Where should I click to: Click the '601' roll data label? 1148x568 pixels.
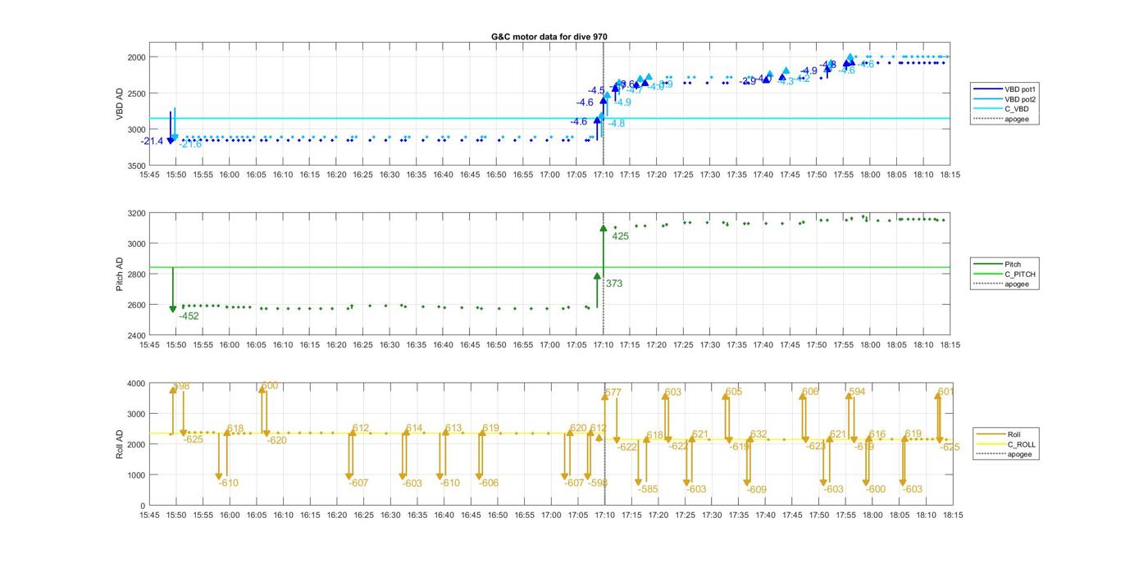pyautogui.click(x=946, y=392)
